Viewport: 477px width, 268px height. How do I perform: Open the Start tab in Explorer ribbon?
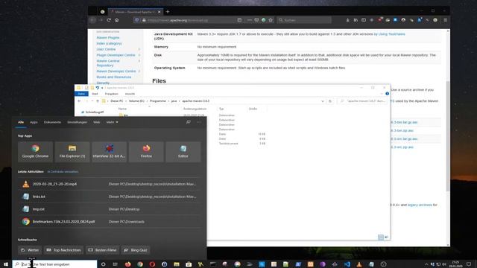pos(95,94)
